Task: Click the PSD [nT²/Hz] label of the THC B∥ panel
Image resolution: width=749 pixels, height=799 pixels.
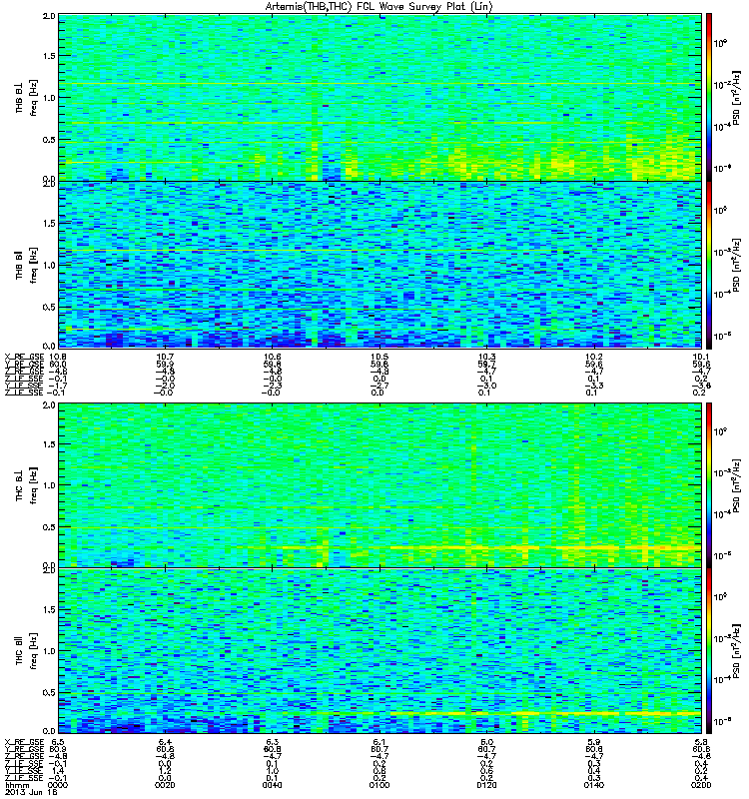Action: [736, 651]
